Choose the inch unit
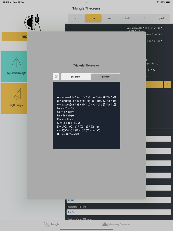This screenshot has width=173, height=231. (x=127, y=18)
